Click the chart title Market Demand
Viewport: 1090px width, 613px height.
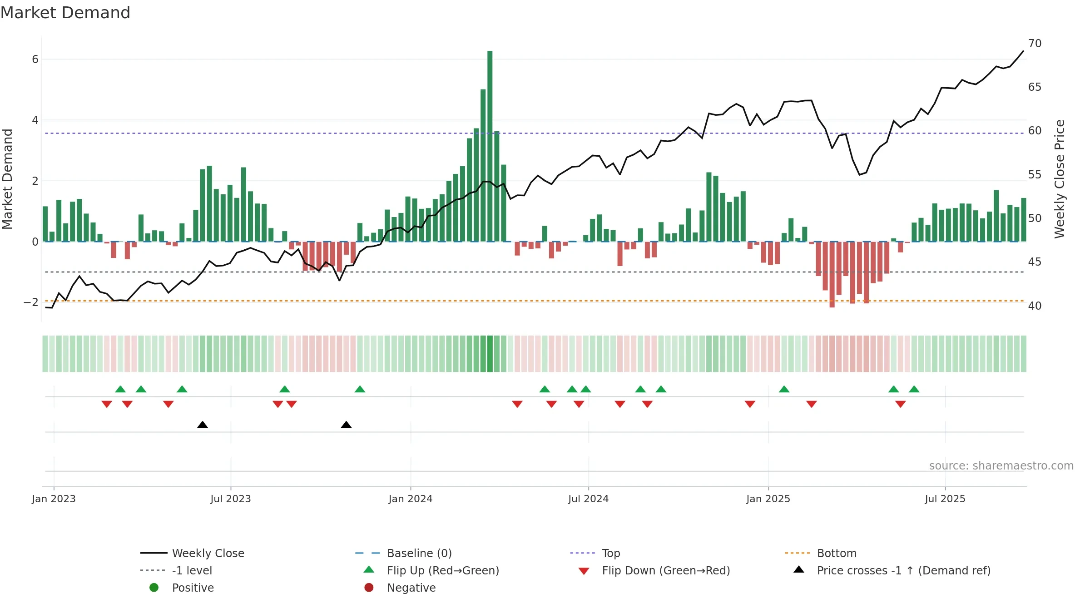point(65,13)
